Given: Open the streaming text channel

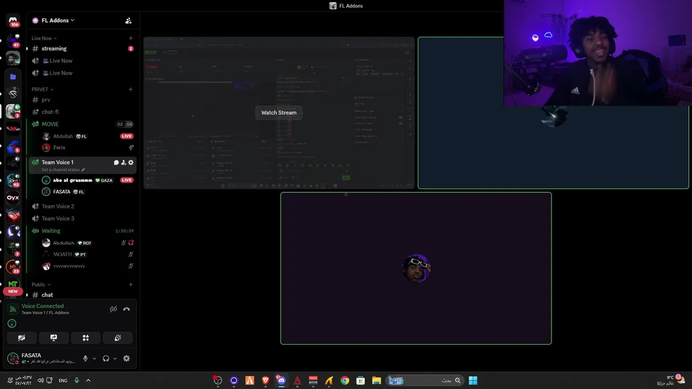Looking at the screenshot, I should pos(82,49).
